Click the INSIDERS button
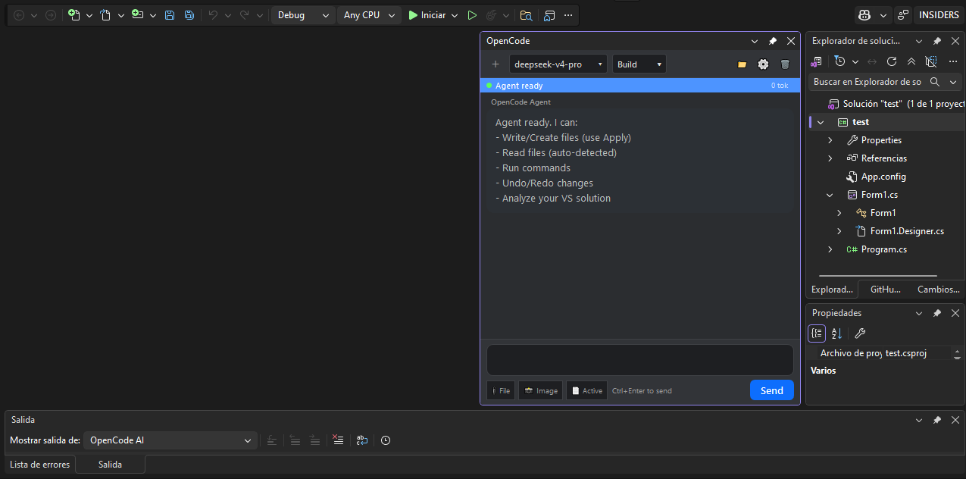 (x=939, y=15)
